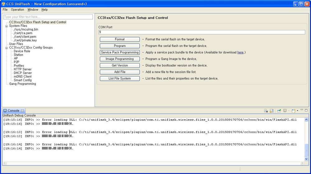The height and width of the screenshot is (174, 311).
Task: Pin the Console with pin icon
Action: point(279,111)
